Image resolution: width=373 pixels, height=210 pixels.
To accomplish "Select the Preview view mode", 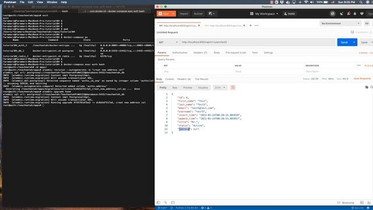I will click(x=188, y=87).
